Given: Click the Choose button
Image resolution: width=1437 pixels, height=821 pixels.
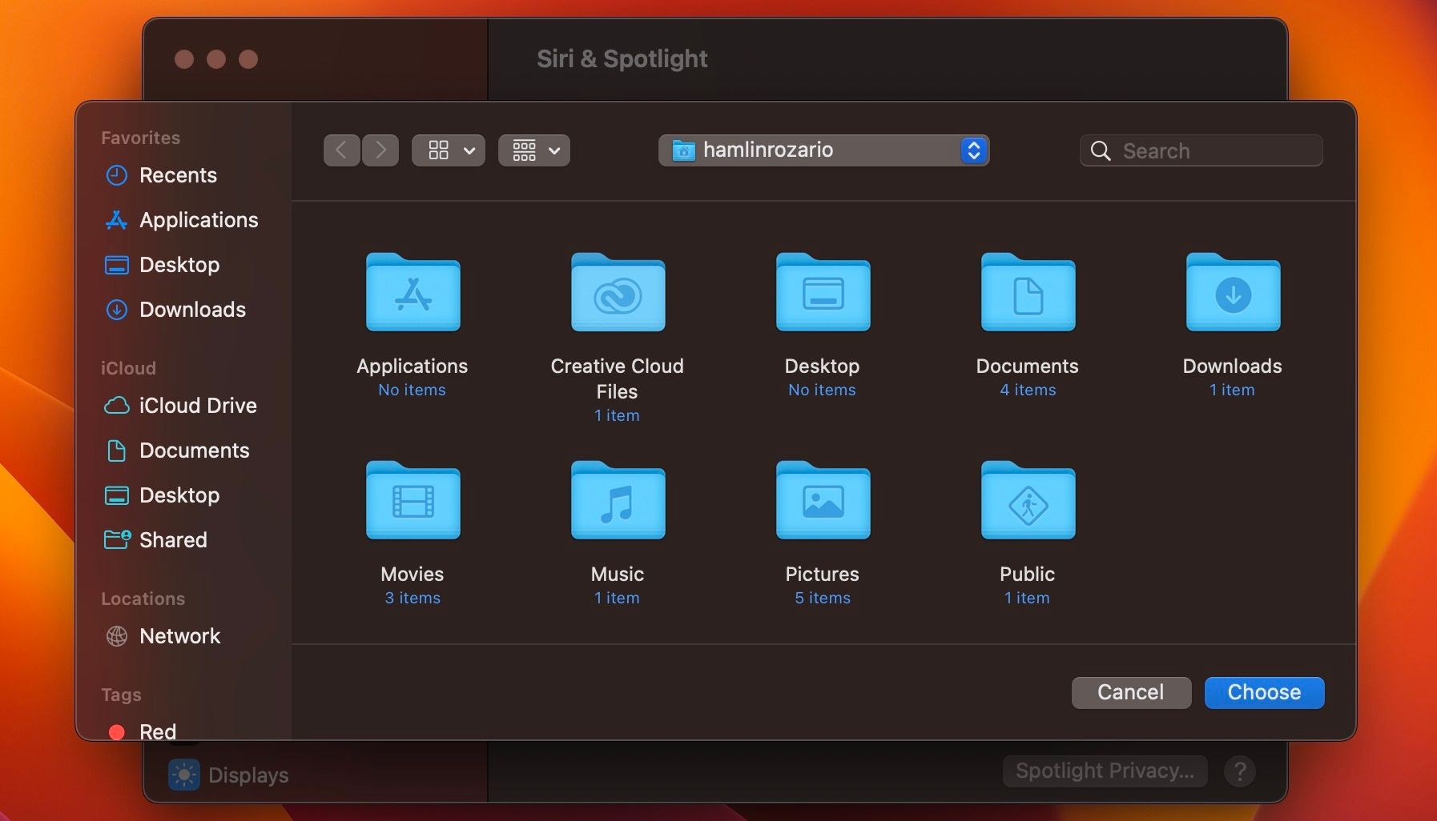Looking at the screenshot, I should pos(1264,692).
